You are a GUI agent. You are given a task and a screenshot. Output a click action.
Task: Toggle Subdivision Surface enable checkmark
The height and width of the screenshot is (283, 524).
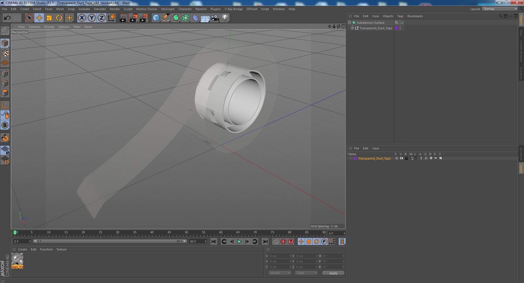[x=402, y=23]
